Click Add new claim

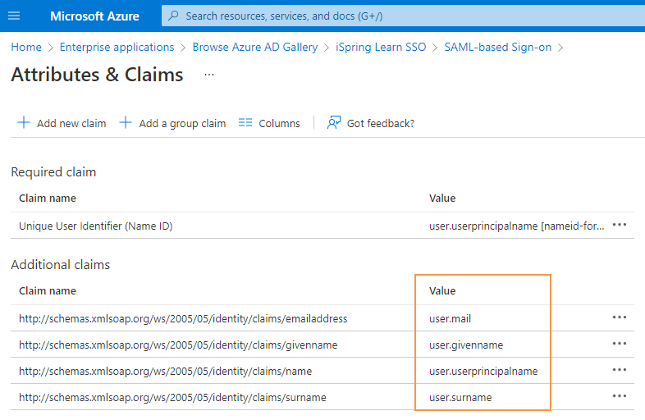(71, 123)
